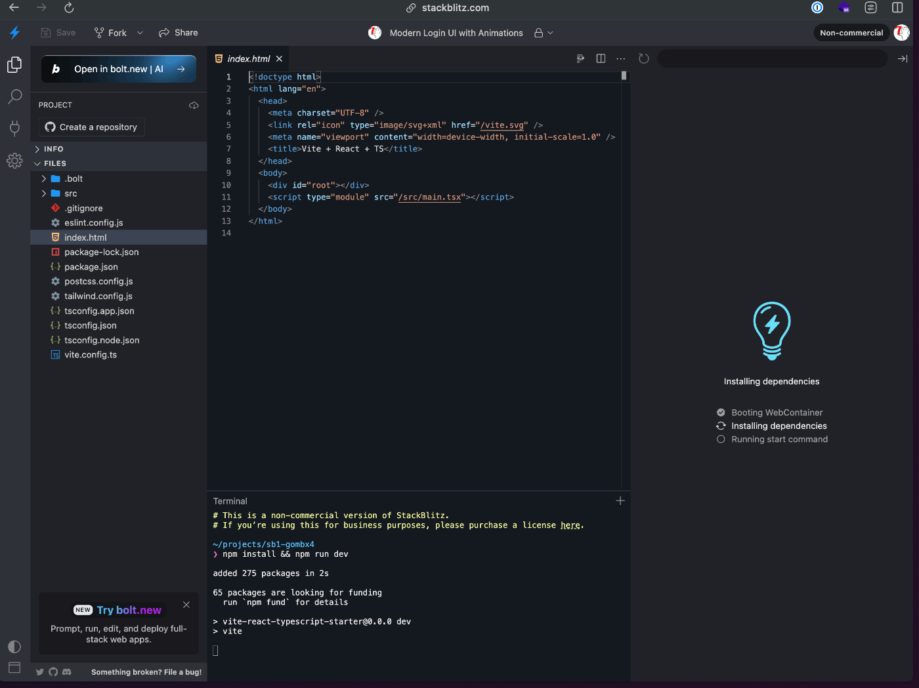Click the terminal input cursor line

pos(215,651)
